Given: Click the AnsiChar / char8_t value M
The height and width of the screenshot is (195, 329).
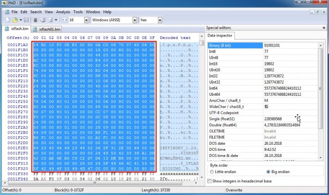Looking at the screenshot, I should click(266, 101).
